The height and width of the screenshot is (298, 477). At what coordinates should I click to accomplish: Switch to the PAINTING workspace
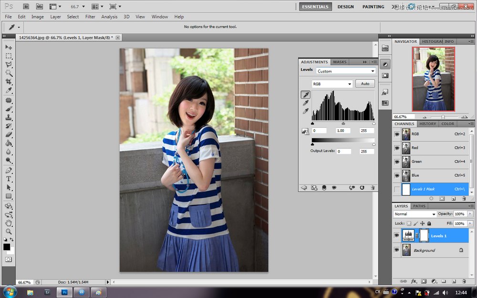(x=373, y=6)
